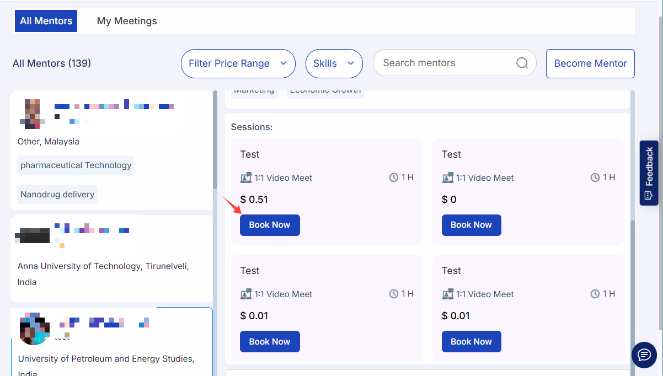This screenshot has width=663, height=376.
Task: Switch to the All Mentors tab
Action: click(46, 21)
